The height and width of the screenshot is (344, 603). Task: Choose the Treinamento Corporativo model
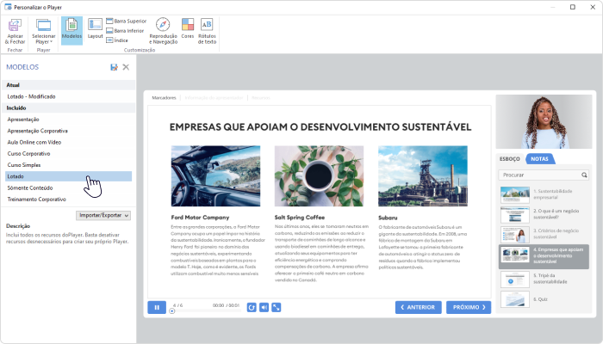click(68, 200)
